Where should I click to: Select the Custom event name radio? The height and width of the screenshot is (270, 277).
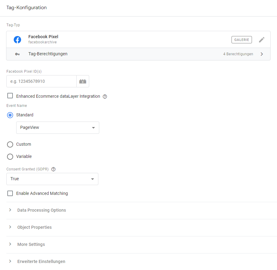click(10, 144)
